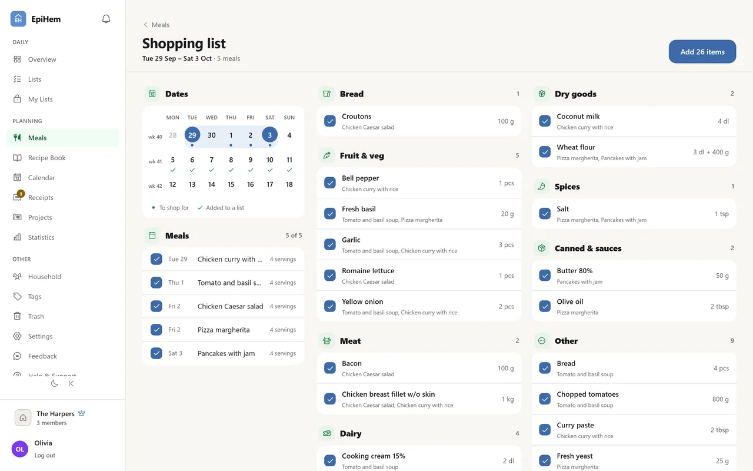Image resolution: width=753 pixels, height=471 pixels.
Task: Collapse the sidebar with arrow icon
Action: (x=71, y=383)
